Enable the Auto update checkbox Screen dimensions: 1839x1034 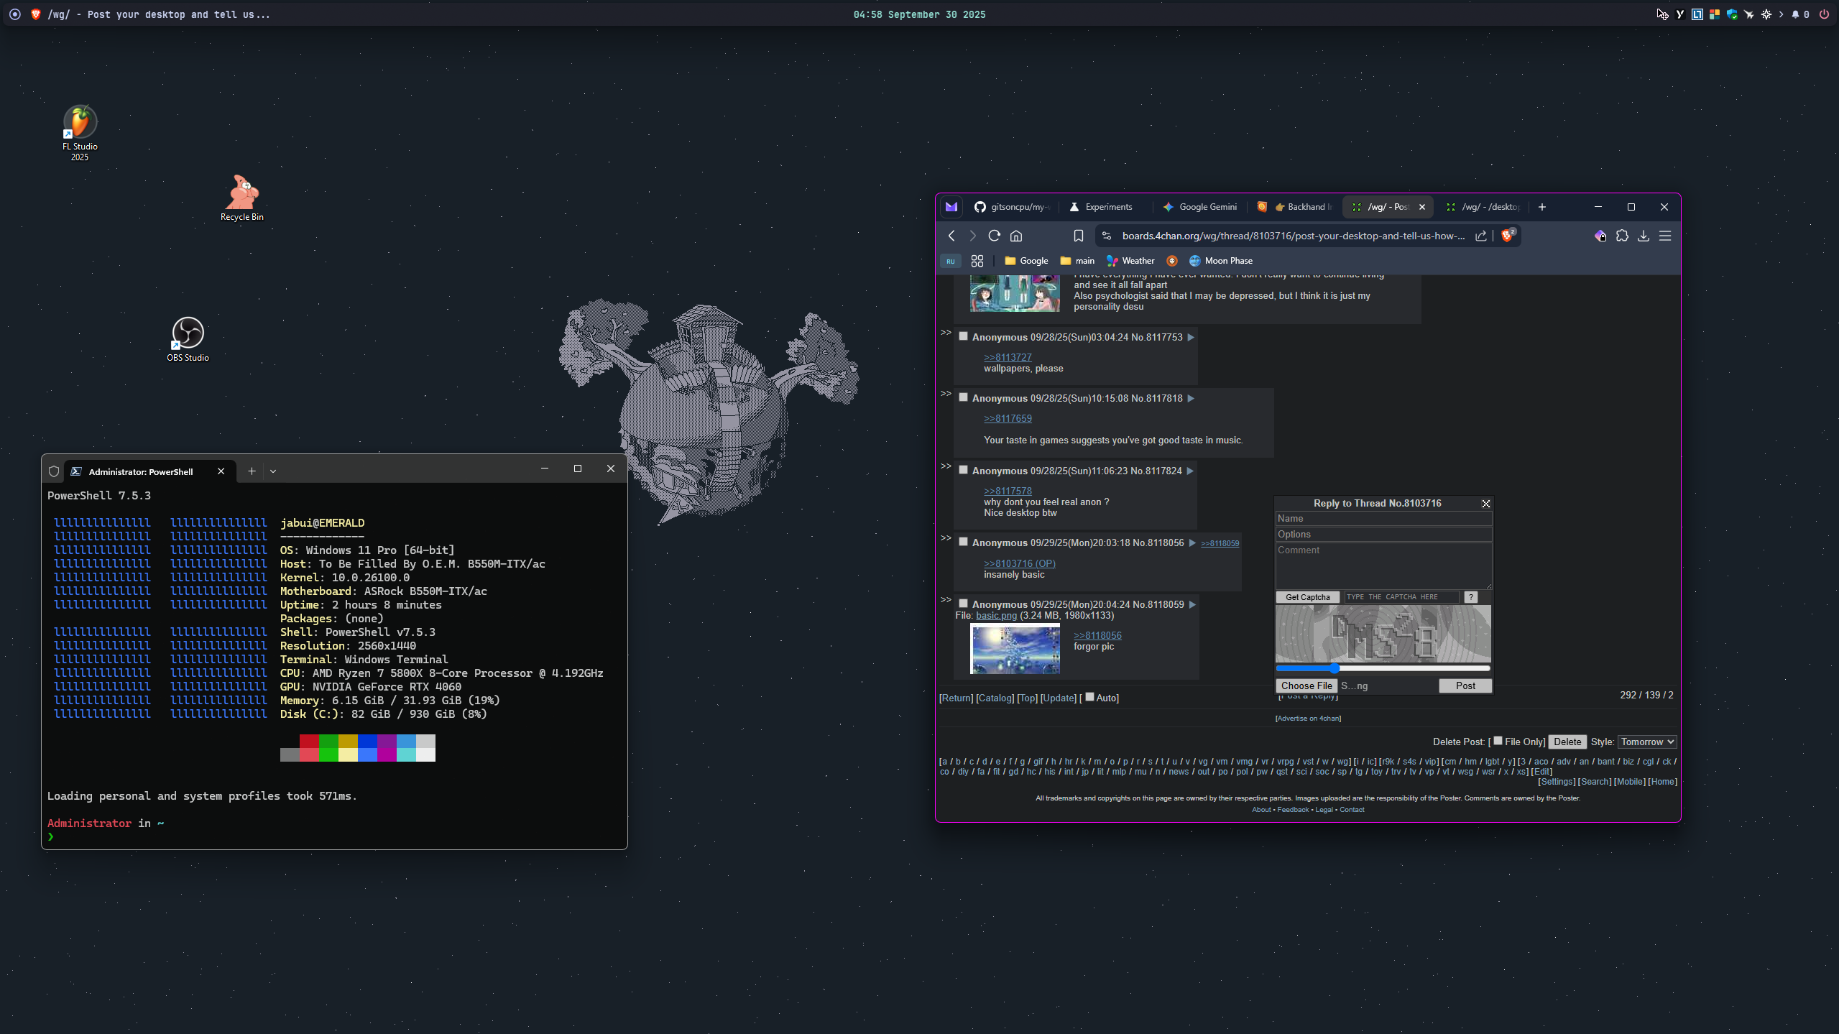(x=1089, y=697)
